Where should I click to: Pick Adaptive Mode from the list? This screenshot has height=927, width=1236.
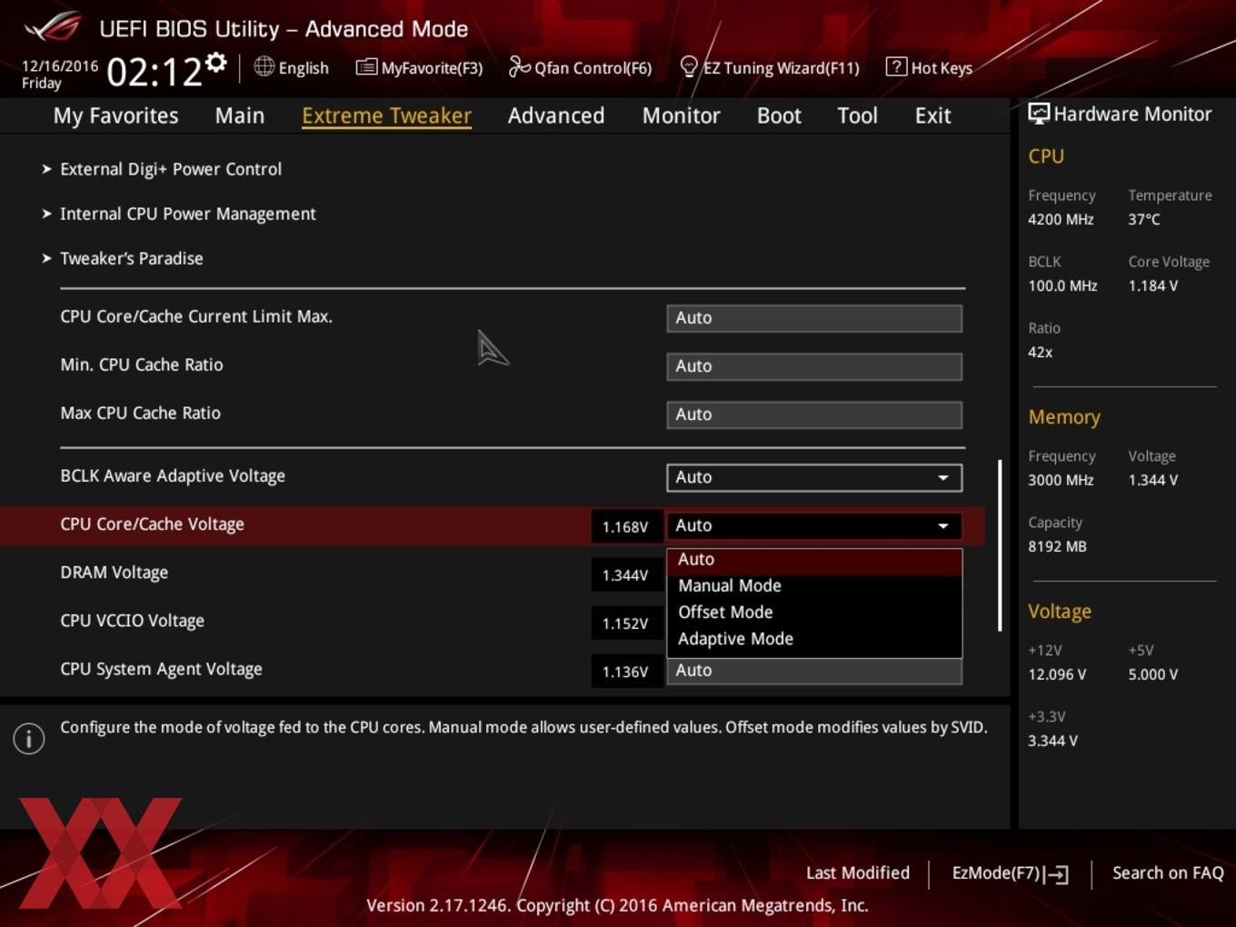814,639
